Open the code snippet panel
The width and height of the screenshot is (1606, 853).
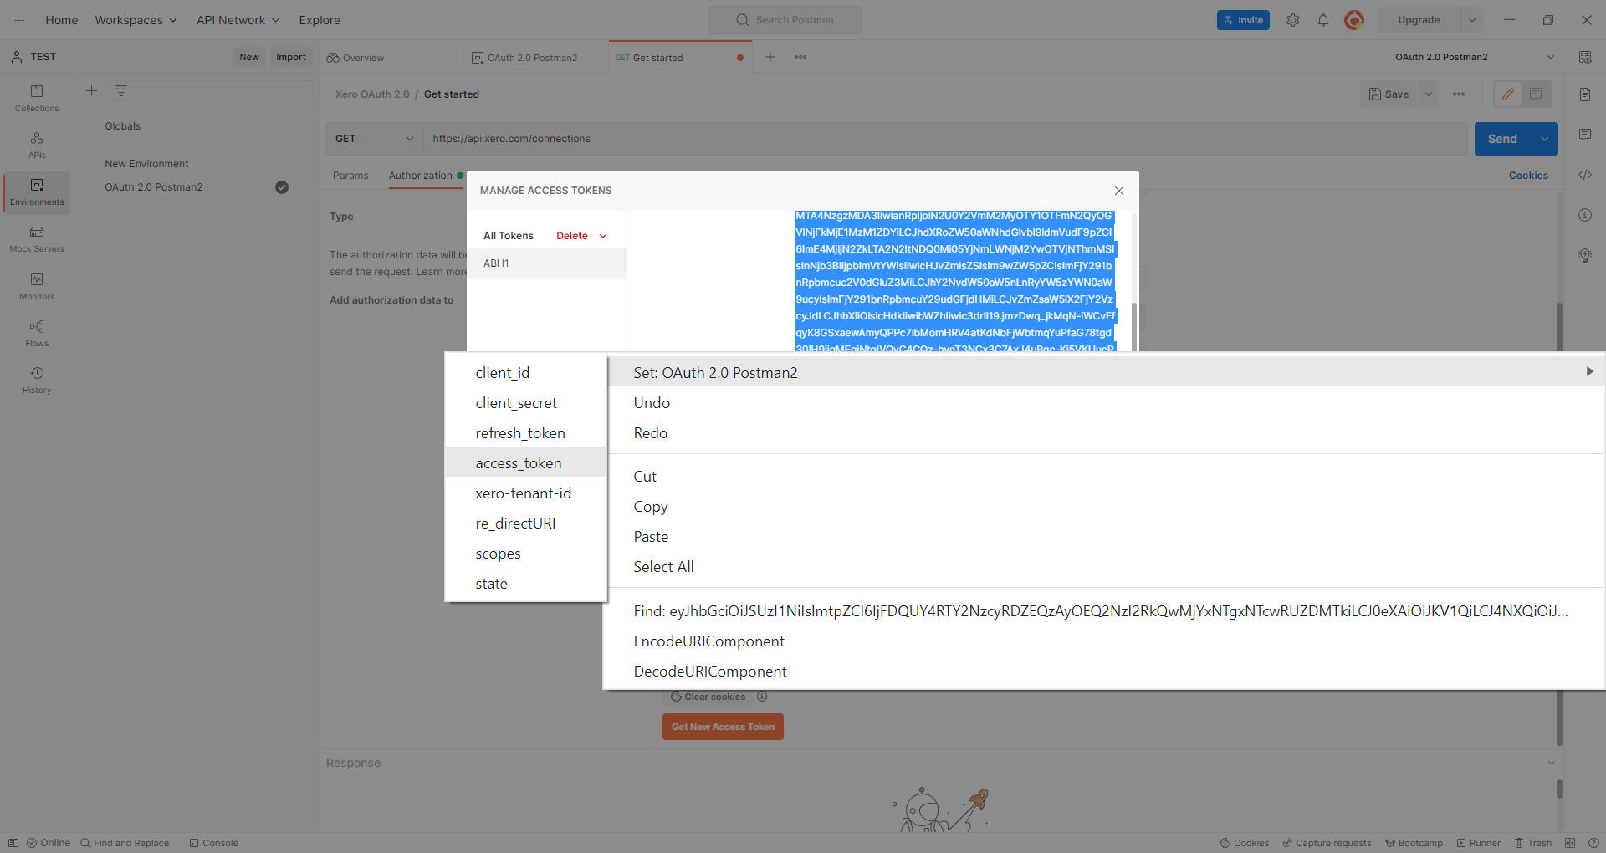coord(1586,175)
